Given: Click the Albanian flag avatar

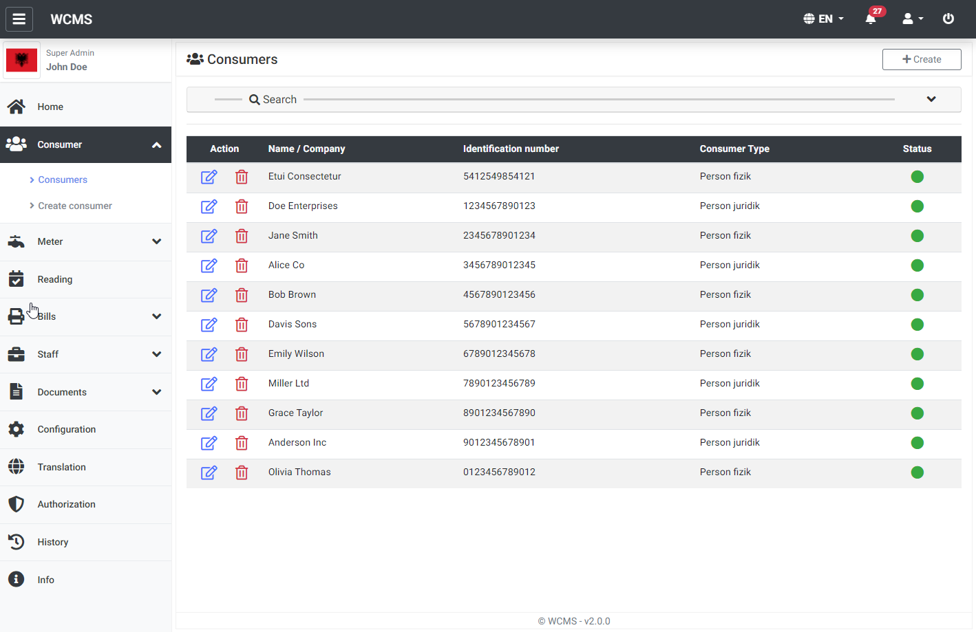Looking at the screenshot, I should click(x=21, y=61).
